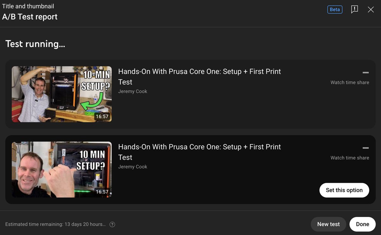381x235 pixels.
Task: Open the first thumbnail with green arrow
Action: click(62, 94)
